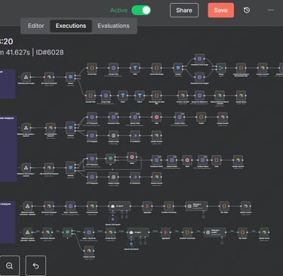Open the AI Agent node in fourth row

tap(119, 206)
